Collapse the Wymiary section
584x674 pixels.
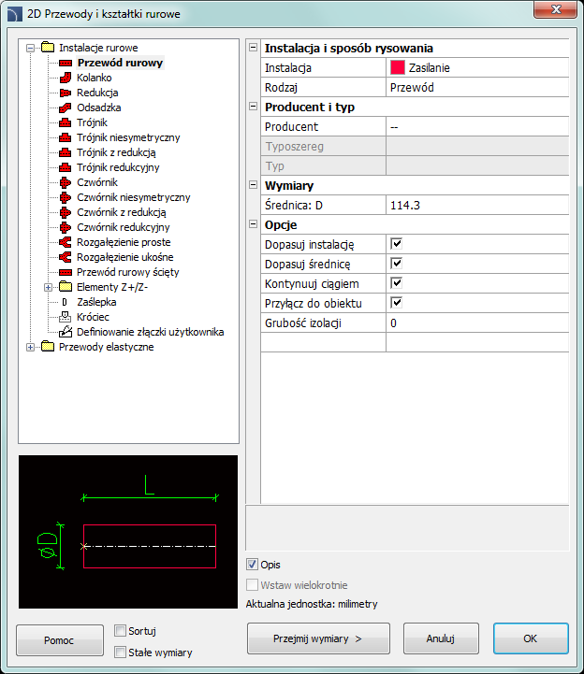pos(253,185)
